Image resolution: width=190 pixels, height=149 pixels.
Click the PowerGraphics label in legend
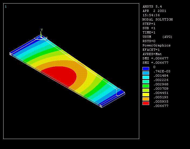point(156,45)
